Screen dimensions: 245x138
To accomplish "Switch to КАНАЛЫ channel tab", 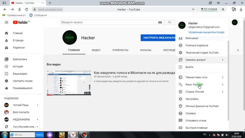I will coord(145,50).
